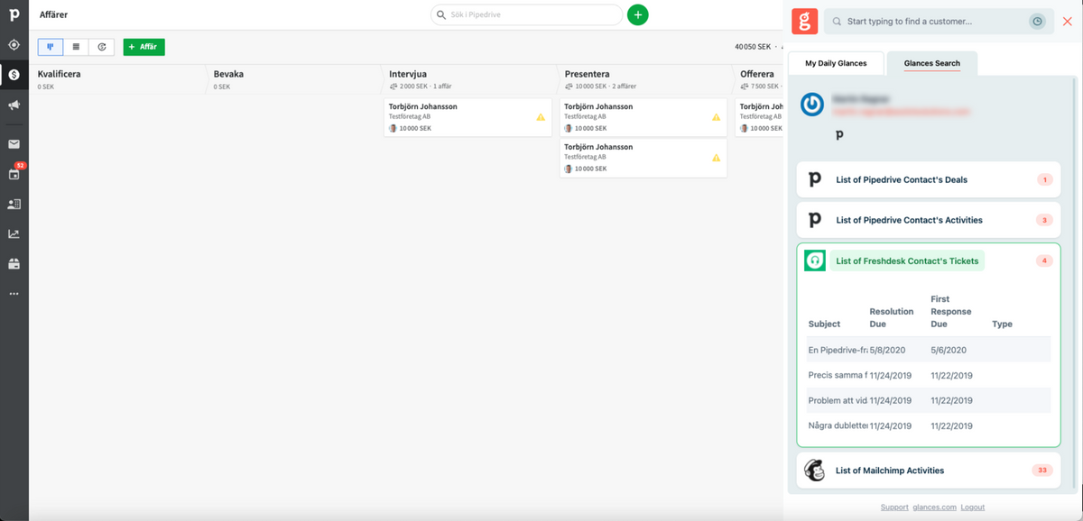Screen dimensions: 1083x521
Task: Click the Logout link in footer
Action: coord(973,507)
